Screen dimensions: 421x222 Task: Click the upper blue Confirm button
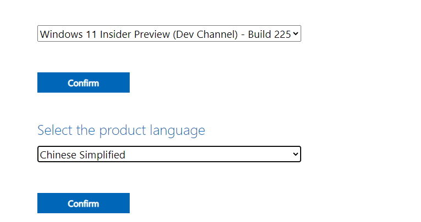(84, 83)
